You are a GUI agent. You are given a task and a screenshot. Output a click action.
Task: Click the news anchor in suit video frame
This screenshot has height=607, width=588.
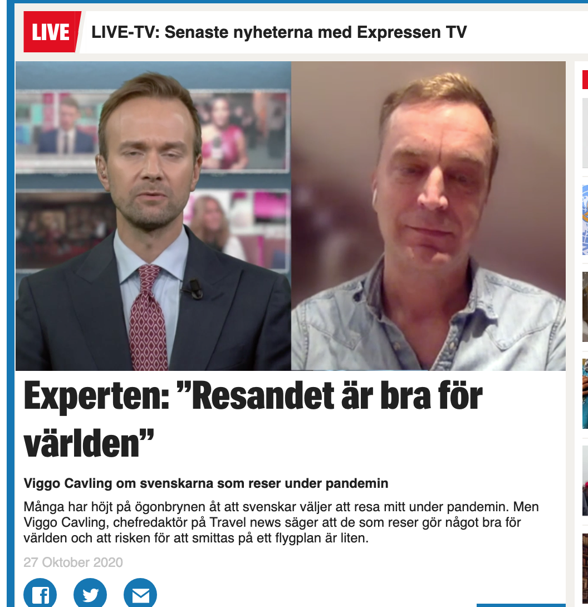pos(153,216)
